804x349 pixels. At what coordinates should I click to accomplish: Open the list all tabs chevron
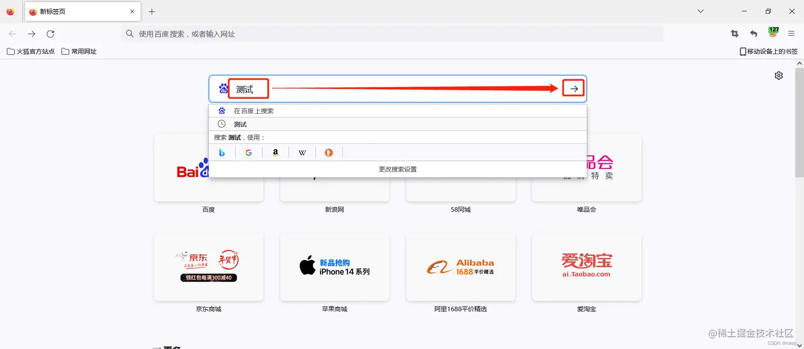(x=701, y=11)
